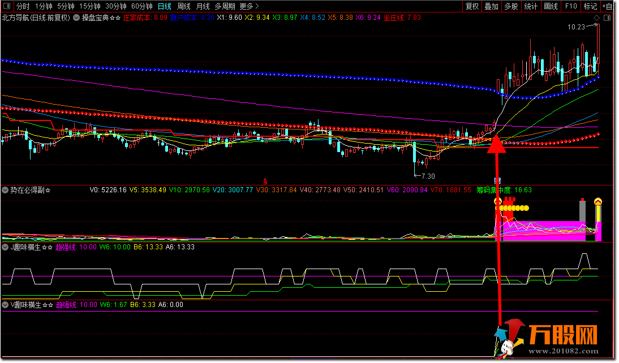Open the V趣味横生 indicator dropdown arrow
Viewport: 619px width, 363px height.
pos(5,305)
